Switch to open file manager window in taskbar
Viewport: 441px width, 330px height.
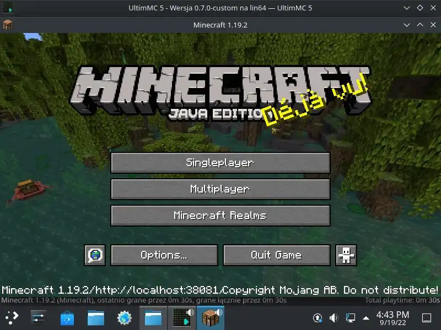point(153,318)
